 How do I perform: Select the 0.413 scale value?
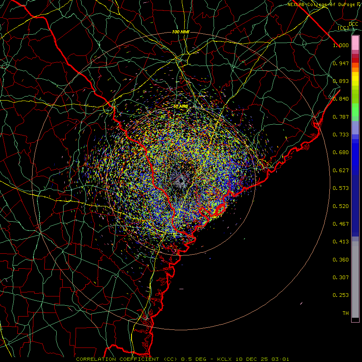(341, 242)
